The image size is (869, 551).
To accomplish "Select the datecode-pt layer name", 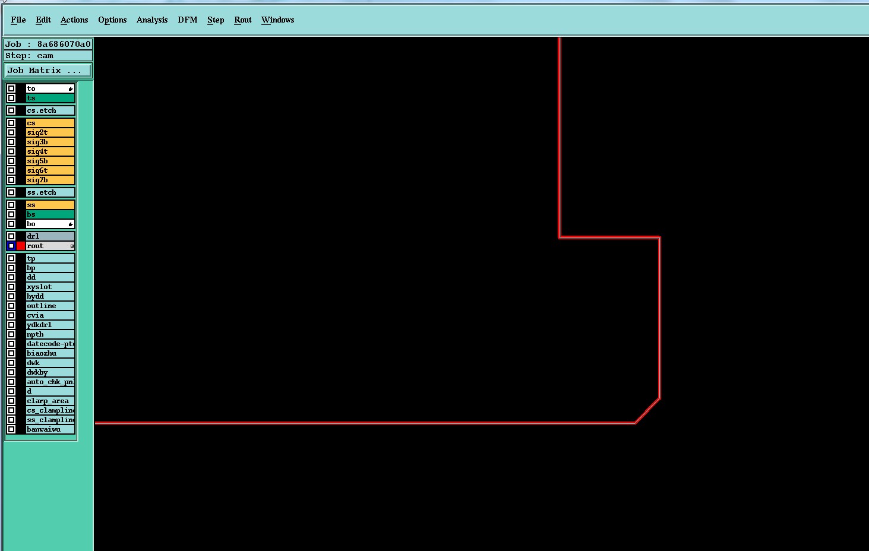I will point(50,344).
